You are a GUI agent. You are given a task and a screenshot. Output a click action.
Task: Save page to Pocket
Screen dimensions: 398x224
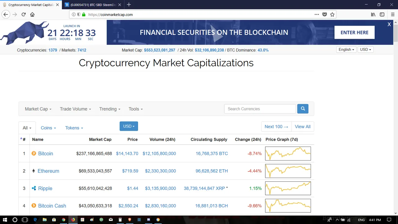(x=325, y=14)
